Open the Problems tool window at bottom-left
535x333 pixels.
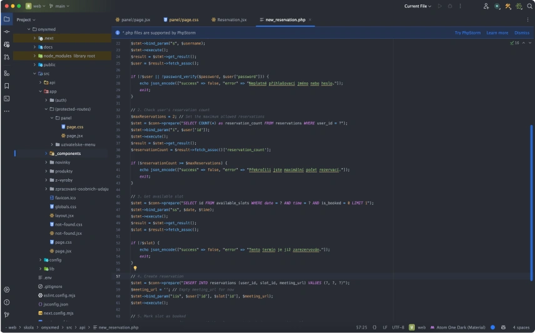[x=7, y=302]
